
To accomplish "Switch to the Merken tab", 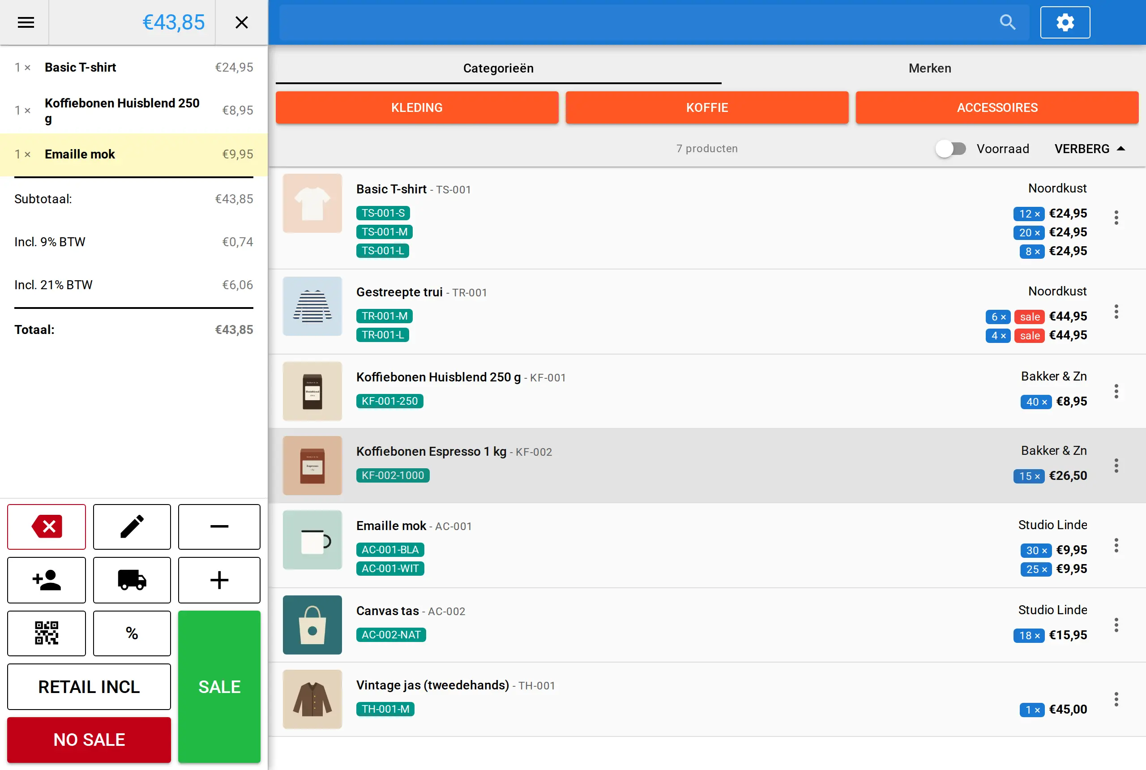I will click(x=929, y=68).
